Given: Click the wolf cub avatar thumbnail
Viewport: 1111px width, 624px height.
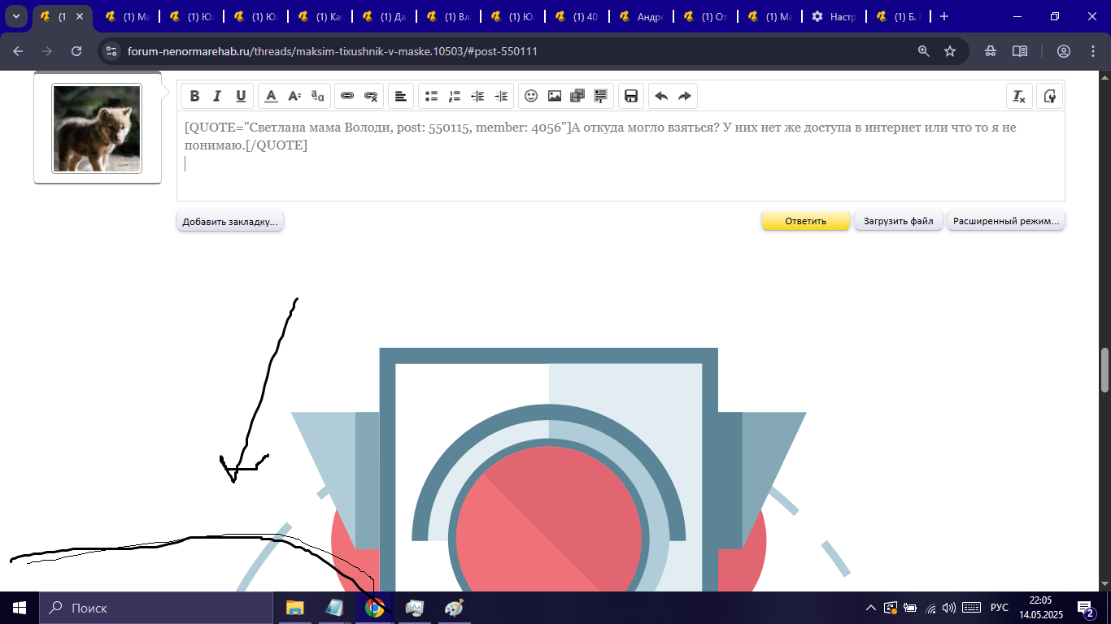Looking at the screenshot, I should click(x=97, y=128).
